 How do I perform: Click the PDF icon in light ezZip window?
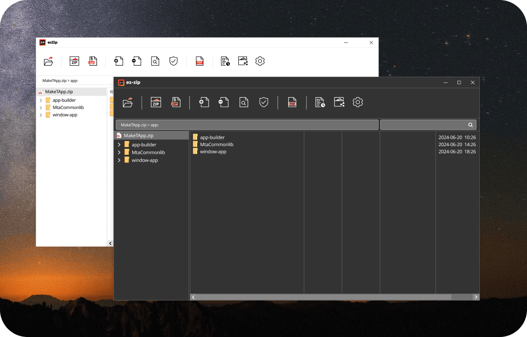[199, 61]
